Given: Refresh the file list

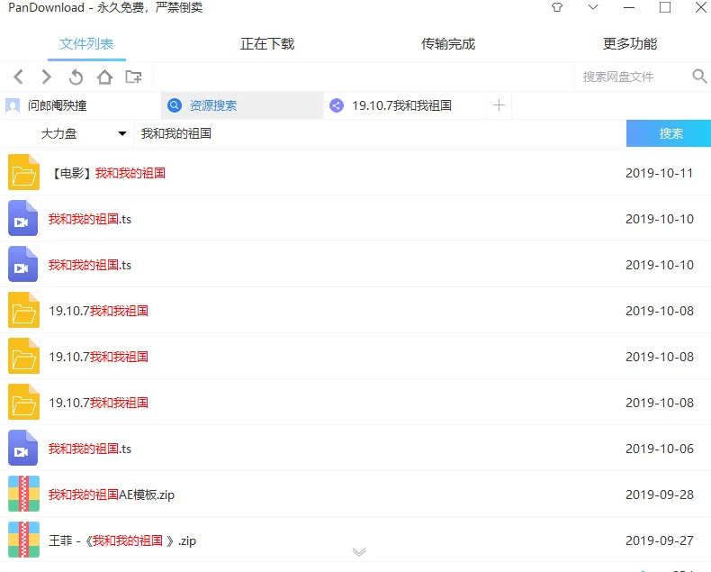Looking at the screenshot, I should pos(76,77).
